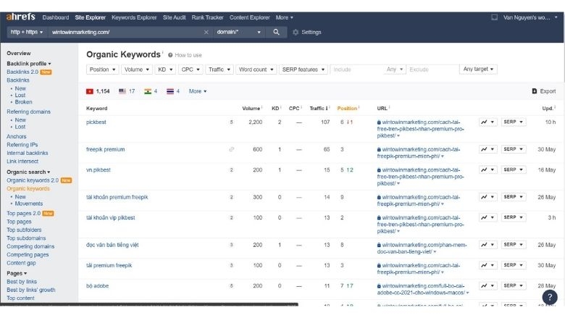Open the KD filter dropdown
This screenshot has height=318, width=565.
point(165,70)
